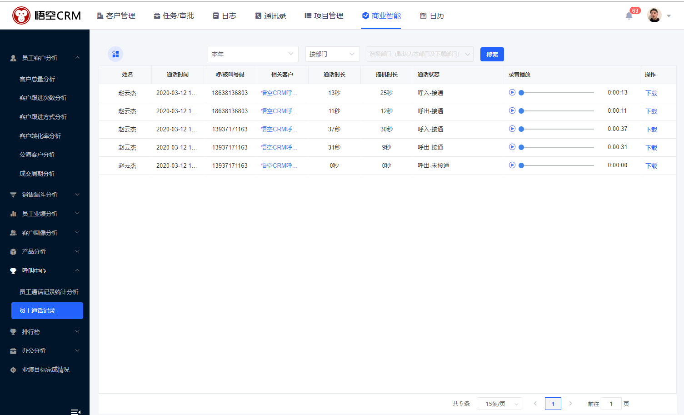This screenshot has width=684, height=415.
Task: Play recording for the 31秒 call
Action: coord(512,147)
